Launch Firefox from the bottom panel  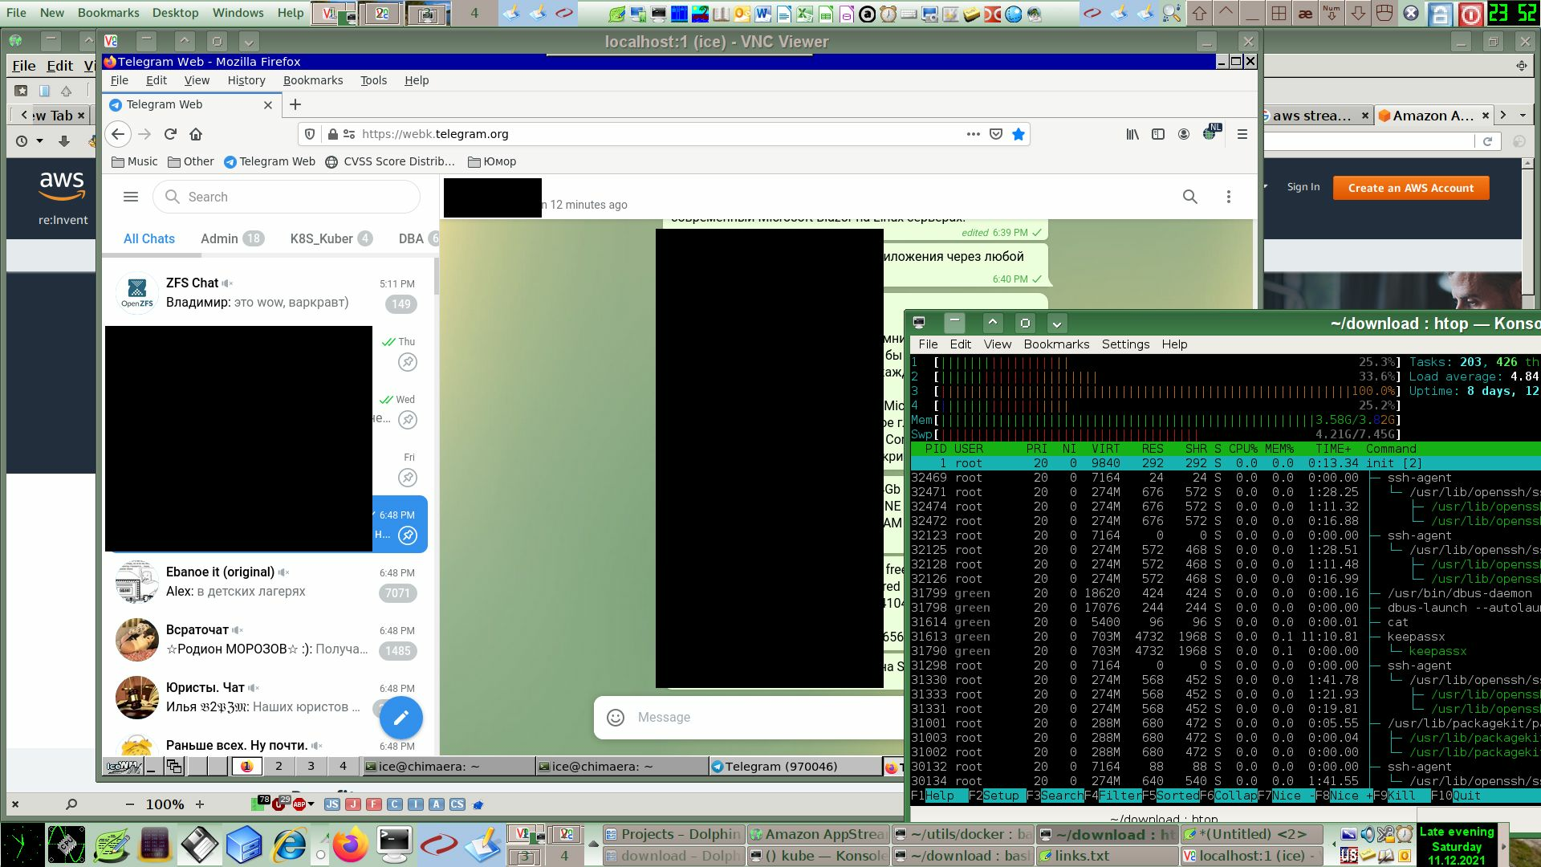pyautogui.click(x=349, y=846)
